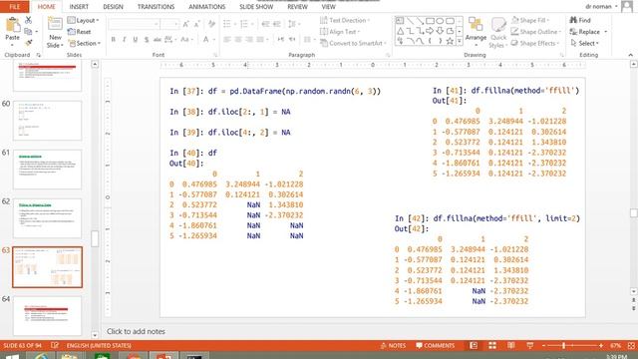Collapse the ribbon with chevron
The image size is (638, 359).
point(630,55)
